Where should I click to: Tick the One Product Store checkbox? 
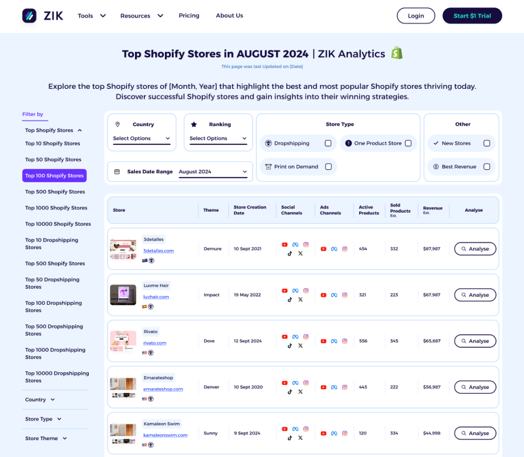pos(408,143)
